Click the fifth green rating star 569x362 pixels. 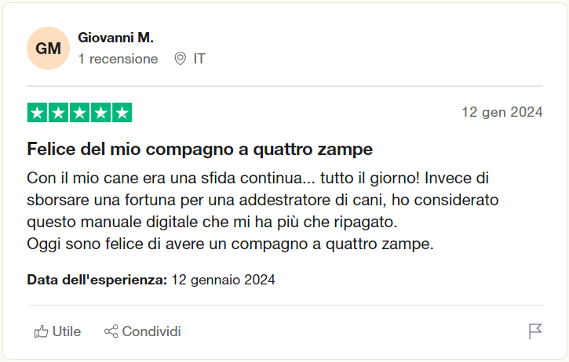122,113
